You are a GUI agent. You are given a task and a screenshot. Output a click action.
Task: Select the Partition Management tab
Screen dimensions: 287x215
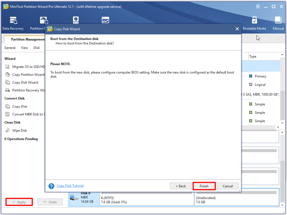click(25, 39)
